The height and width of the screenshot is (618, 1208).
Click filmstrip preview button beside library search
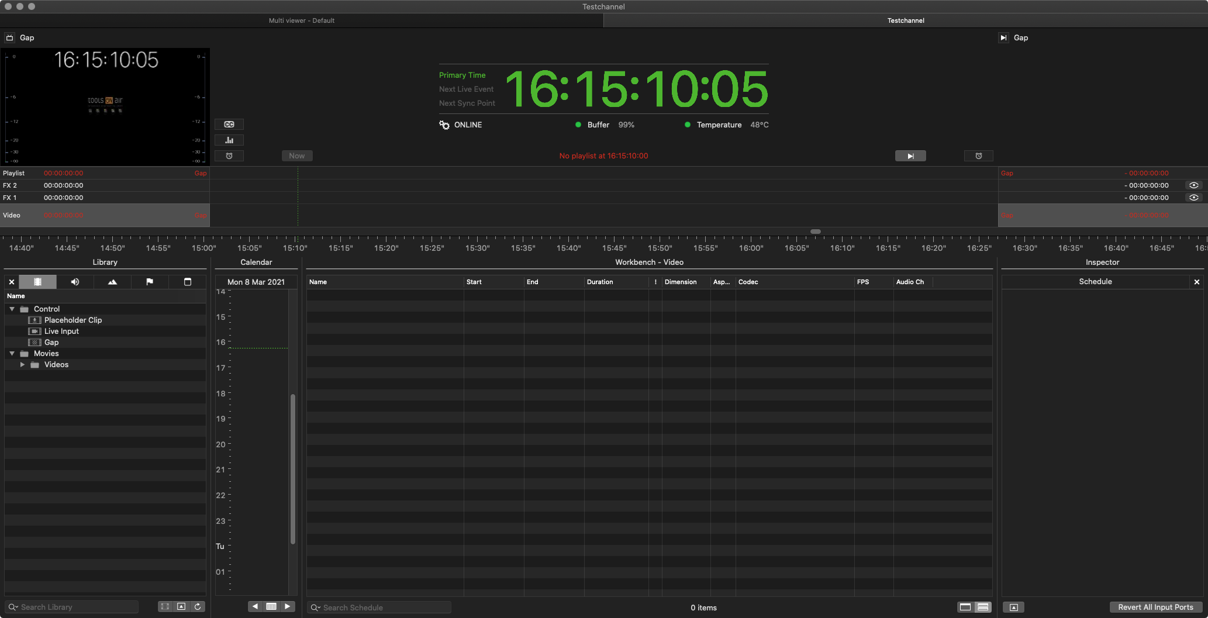165,607
